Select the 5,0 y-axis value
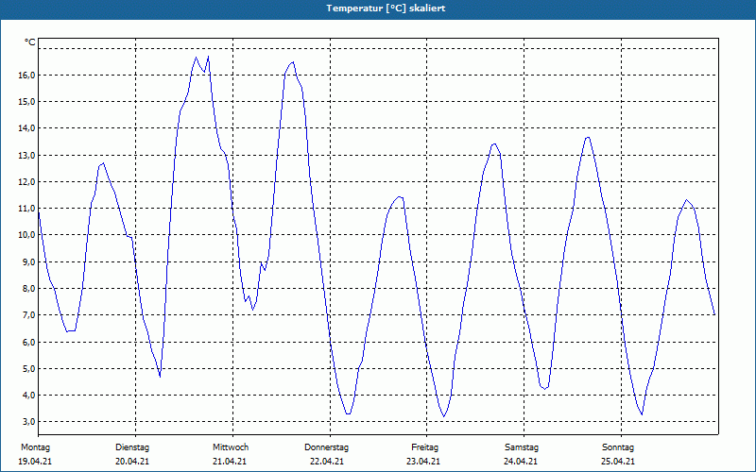The width and height of the screenshot is (756, 472). 28,369
